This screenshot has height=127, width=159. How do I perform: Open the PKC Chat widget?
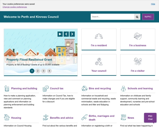[150, 118]
